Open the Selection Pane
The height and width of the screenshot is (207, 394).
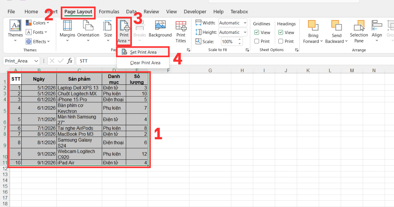click(x=359, y=31)
